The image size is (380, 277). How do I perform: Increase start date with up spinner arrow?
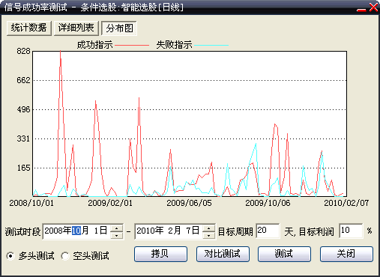[116, 228]
